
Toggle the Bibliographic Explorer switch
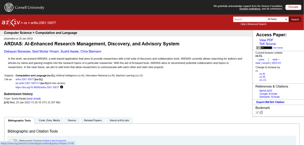pyautogui.click(x=14, y=141)
